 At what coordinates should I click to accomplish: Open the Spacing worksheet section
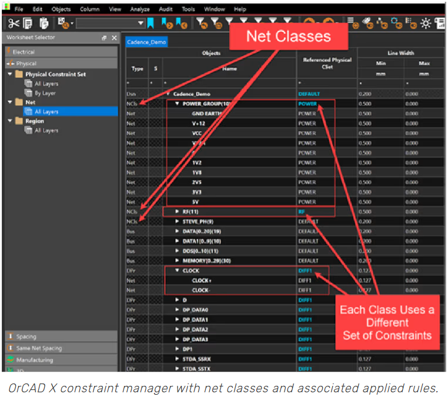coord(61,336)
